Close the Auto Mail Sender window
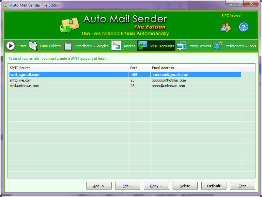The height and width of the screenshot is (197, 262). click(251, 3)
